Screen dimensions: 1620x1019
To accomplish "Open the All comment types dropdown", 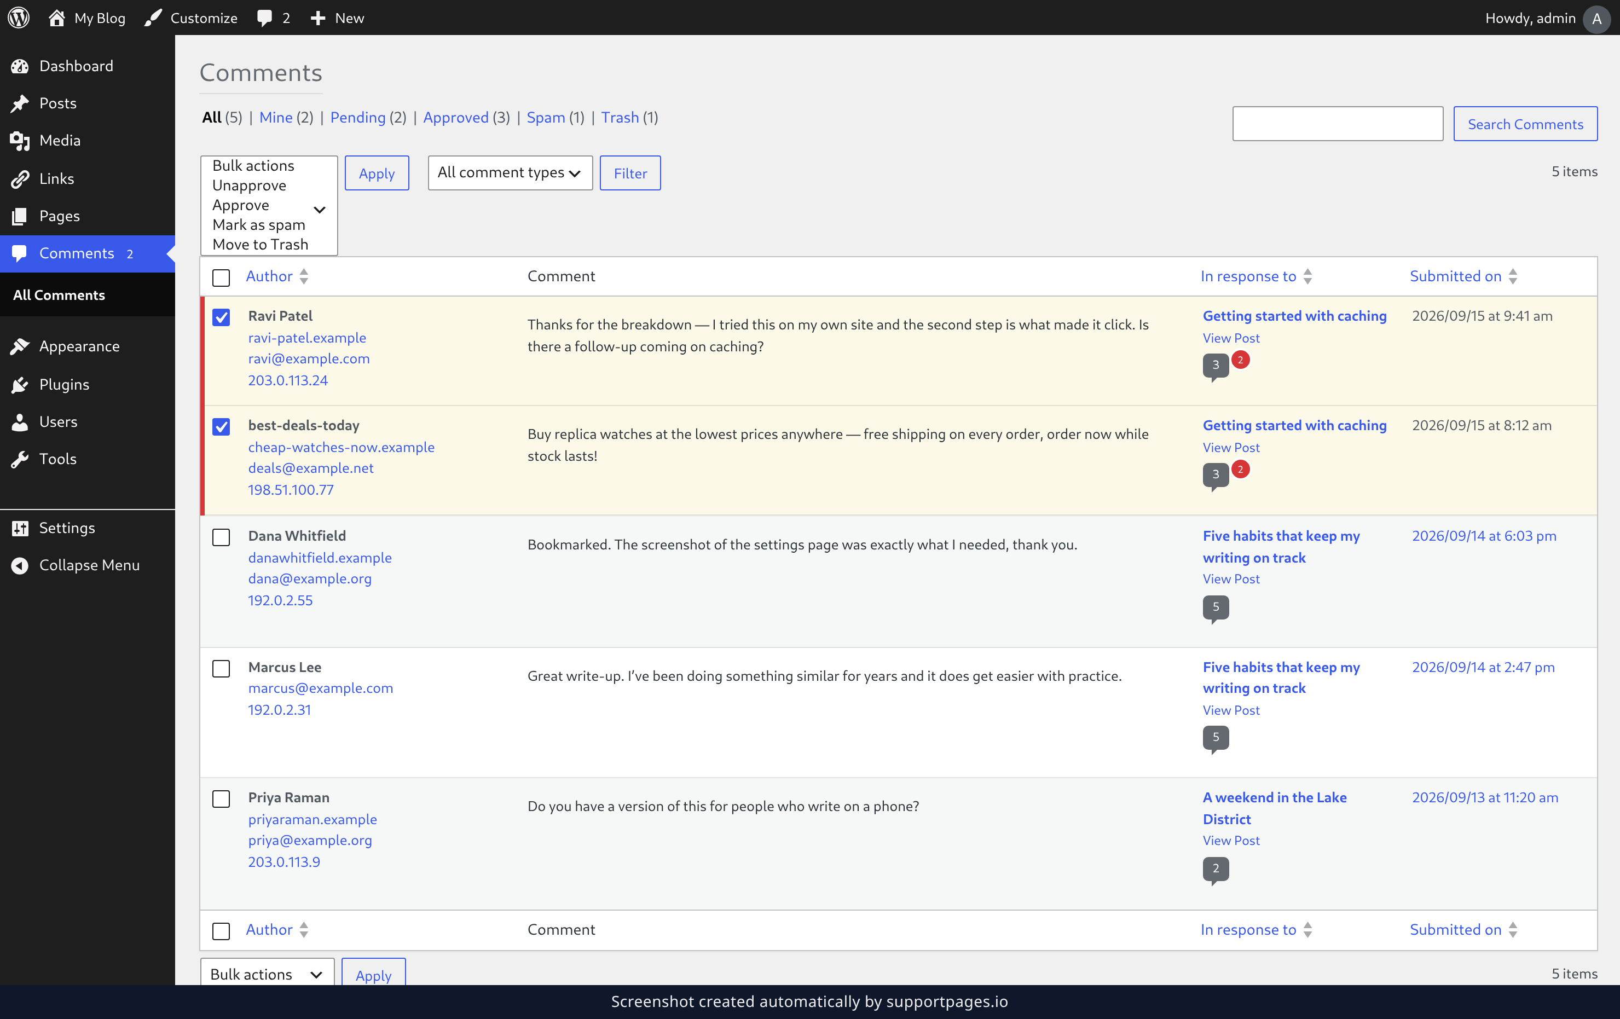I will click(510, 173).
